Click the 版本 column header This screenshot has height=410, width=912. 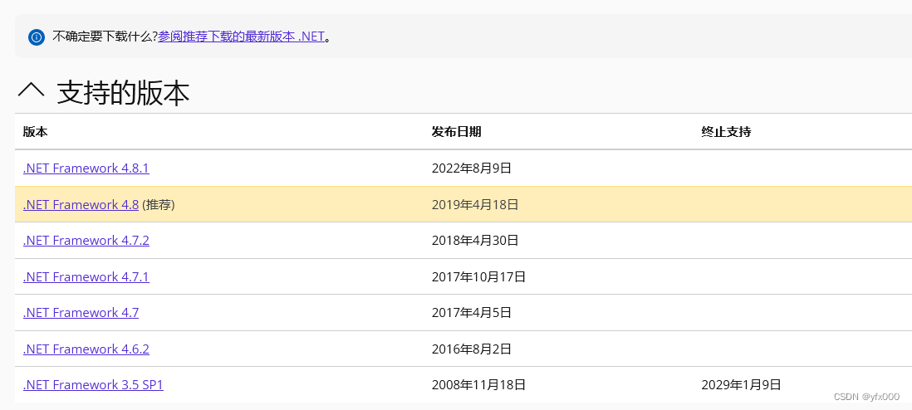point(36,131)
